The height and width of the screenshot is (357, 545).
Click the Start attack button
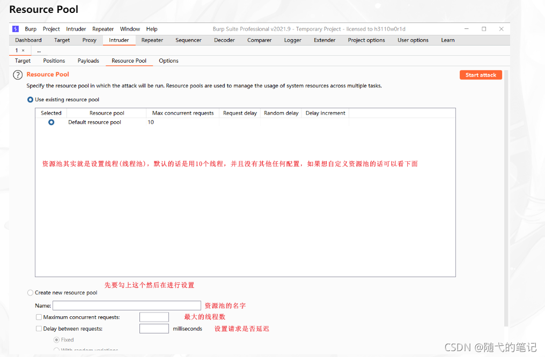(481, 75)
